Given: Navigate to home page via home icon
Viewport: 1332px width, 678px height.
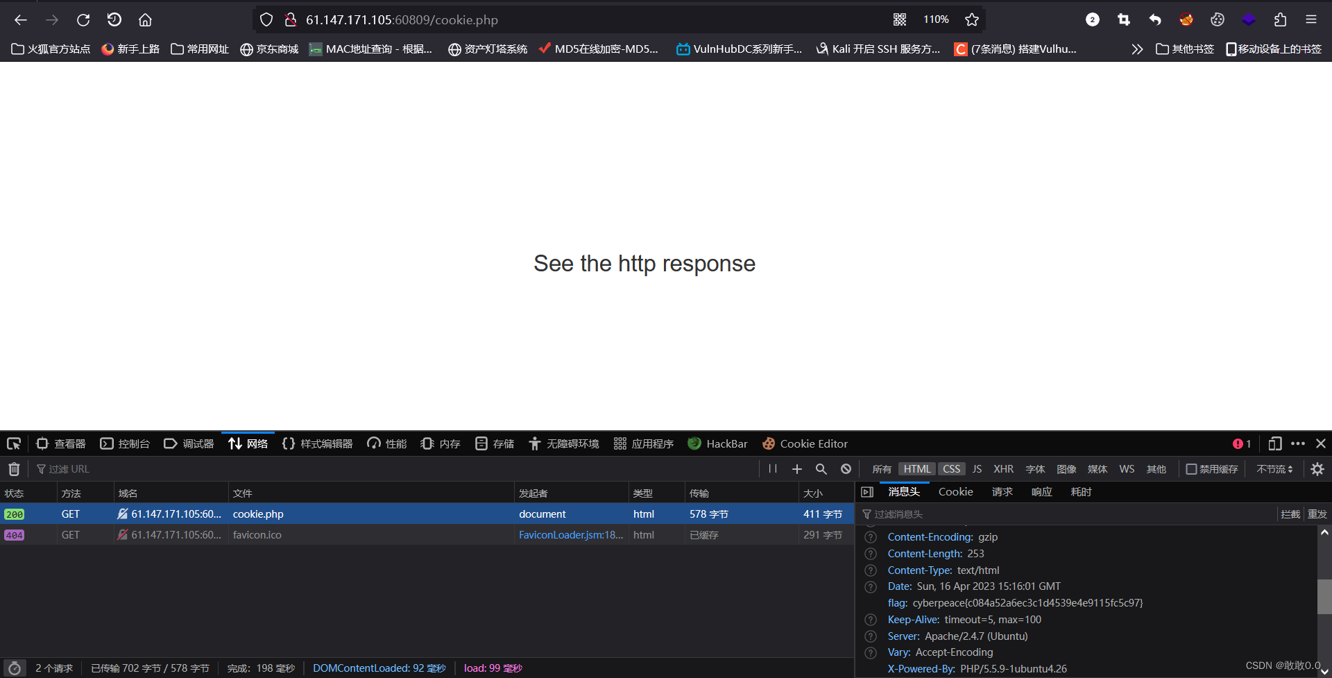Looking at the screenshot, I should tap(145, 19).
